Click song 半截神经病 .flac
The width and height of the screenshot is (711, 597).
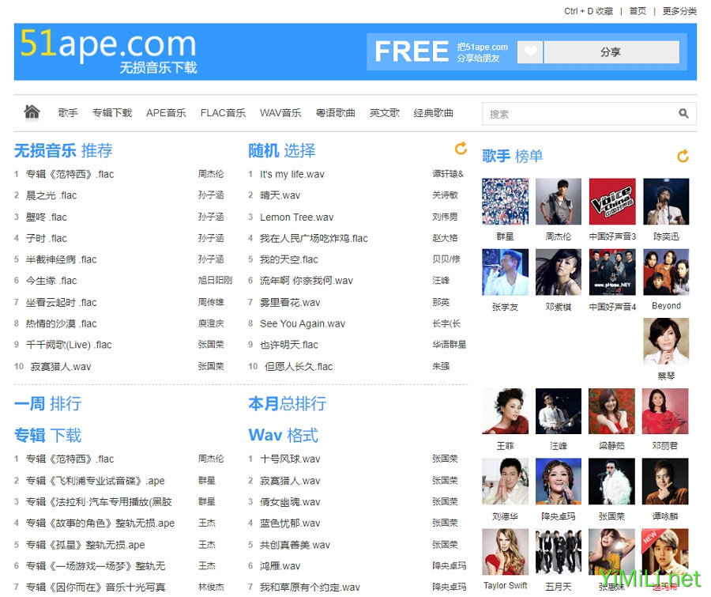61,259
